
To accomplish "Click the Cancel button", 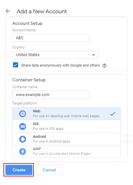I will pyautogui.click(x=49, y=170).
